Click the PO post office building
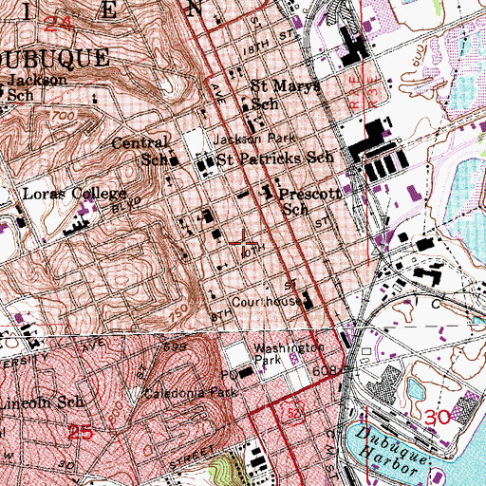This screenshot has height=486, width=486. coord(247,373)
